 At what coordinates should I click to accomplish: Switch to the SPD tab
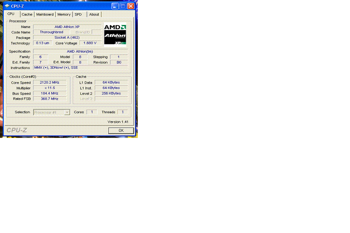tap(78, 14)
